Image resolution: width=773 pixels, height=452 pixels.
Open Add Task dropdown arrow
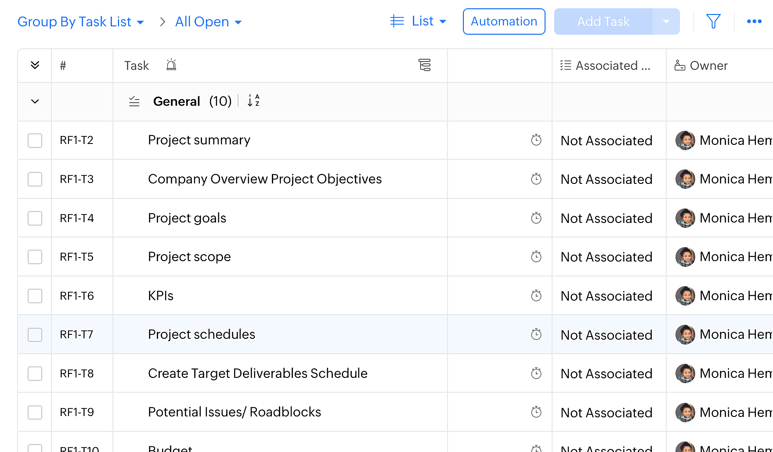tap(666, 22)
